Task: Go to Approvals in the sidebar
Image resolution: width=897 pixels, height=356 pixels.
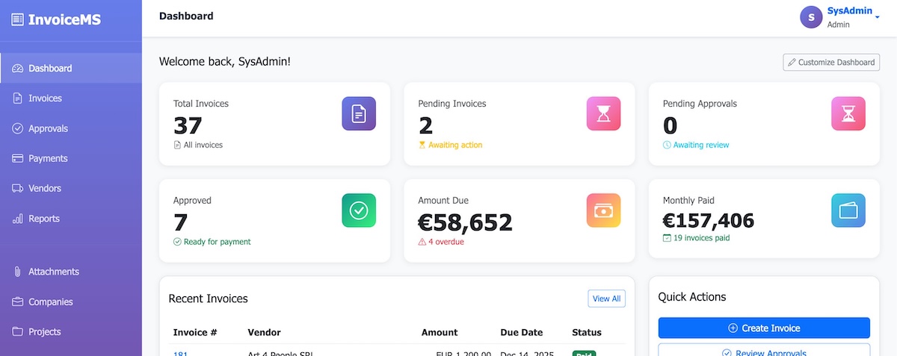Action: pyautogui.click(x=48, y=128)
